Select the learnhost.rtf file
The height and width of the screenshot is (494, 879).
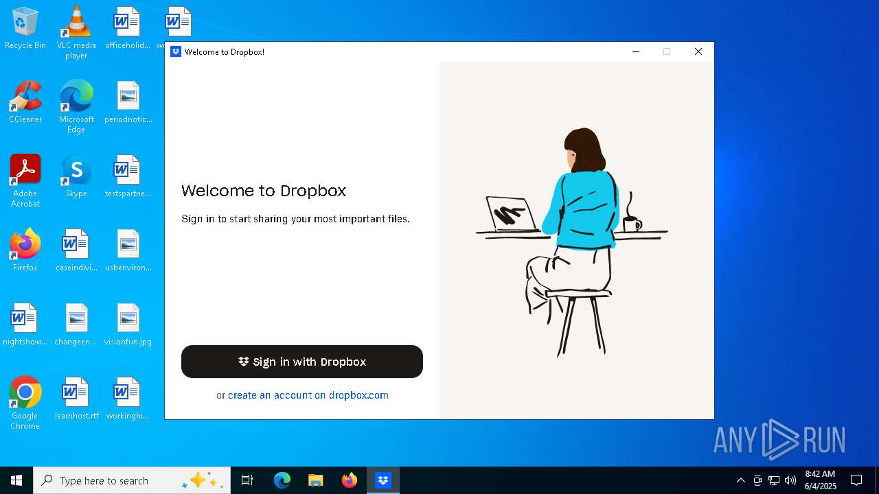(76, 399)
